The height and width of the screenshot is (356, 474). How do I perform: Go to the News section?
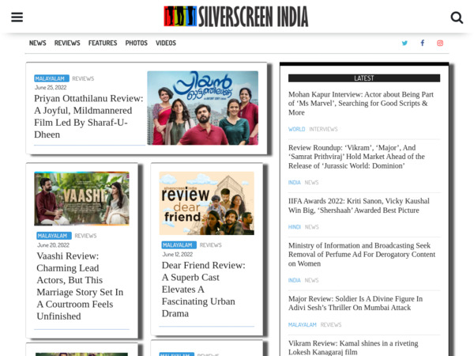click(37, 43)
